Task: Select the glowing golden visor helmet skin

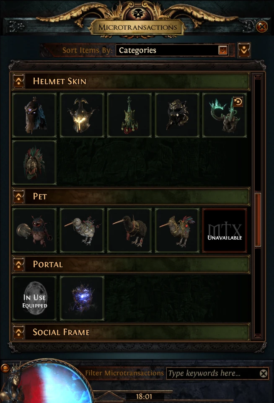Action: [82, 115]
